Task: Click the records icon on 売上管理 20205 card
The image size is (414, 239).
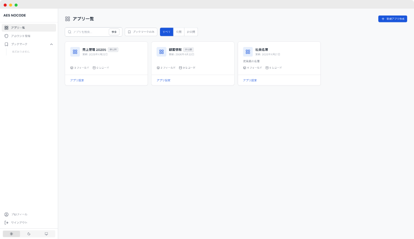Action: pos(94,68)
